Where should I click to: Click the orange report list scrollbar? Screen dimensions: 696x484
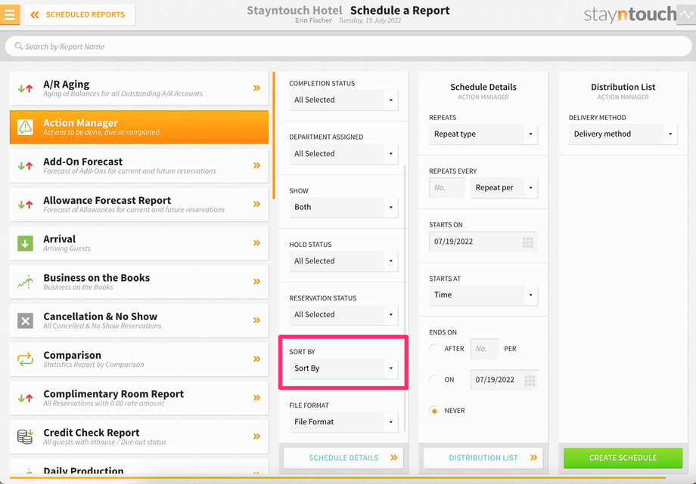274,136
